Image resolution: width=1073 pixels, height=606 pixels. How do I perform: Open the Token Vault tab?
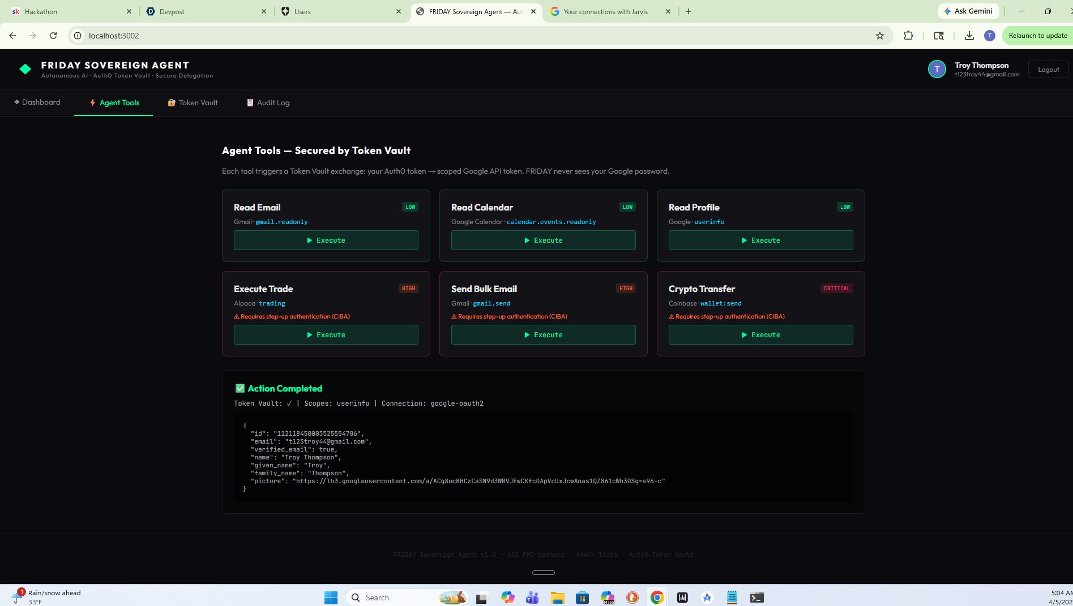pyautogui.click(x=193, y=102)
